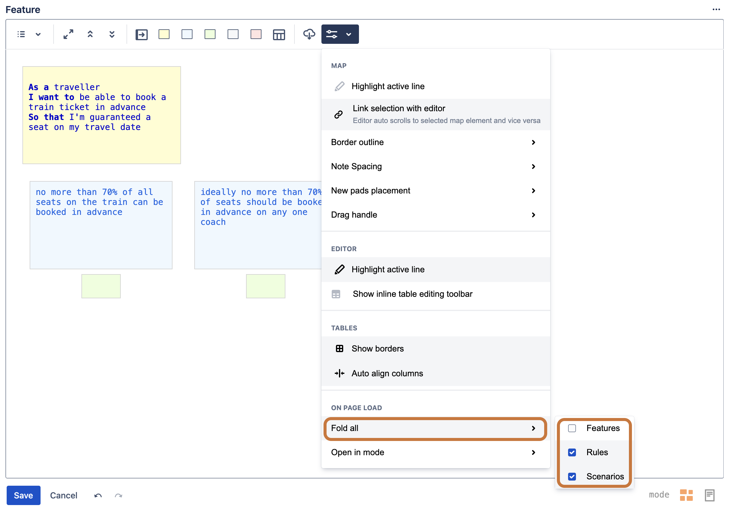Click the grid icon beside Show borders
The image size is (730, 512).
(340, 349)
